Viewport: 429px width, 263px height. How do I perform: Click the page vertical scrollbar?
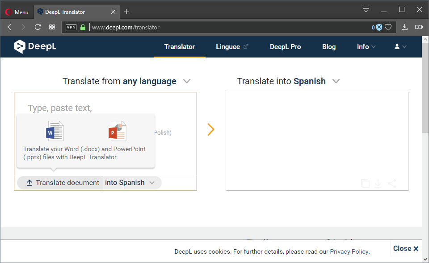pyautogui.click(x=425, y=87)
